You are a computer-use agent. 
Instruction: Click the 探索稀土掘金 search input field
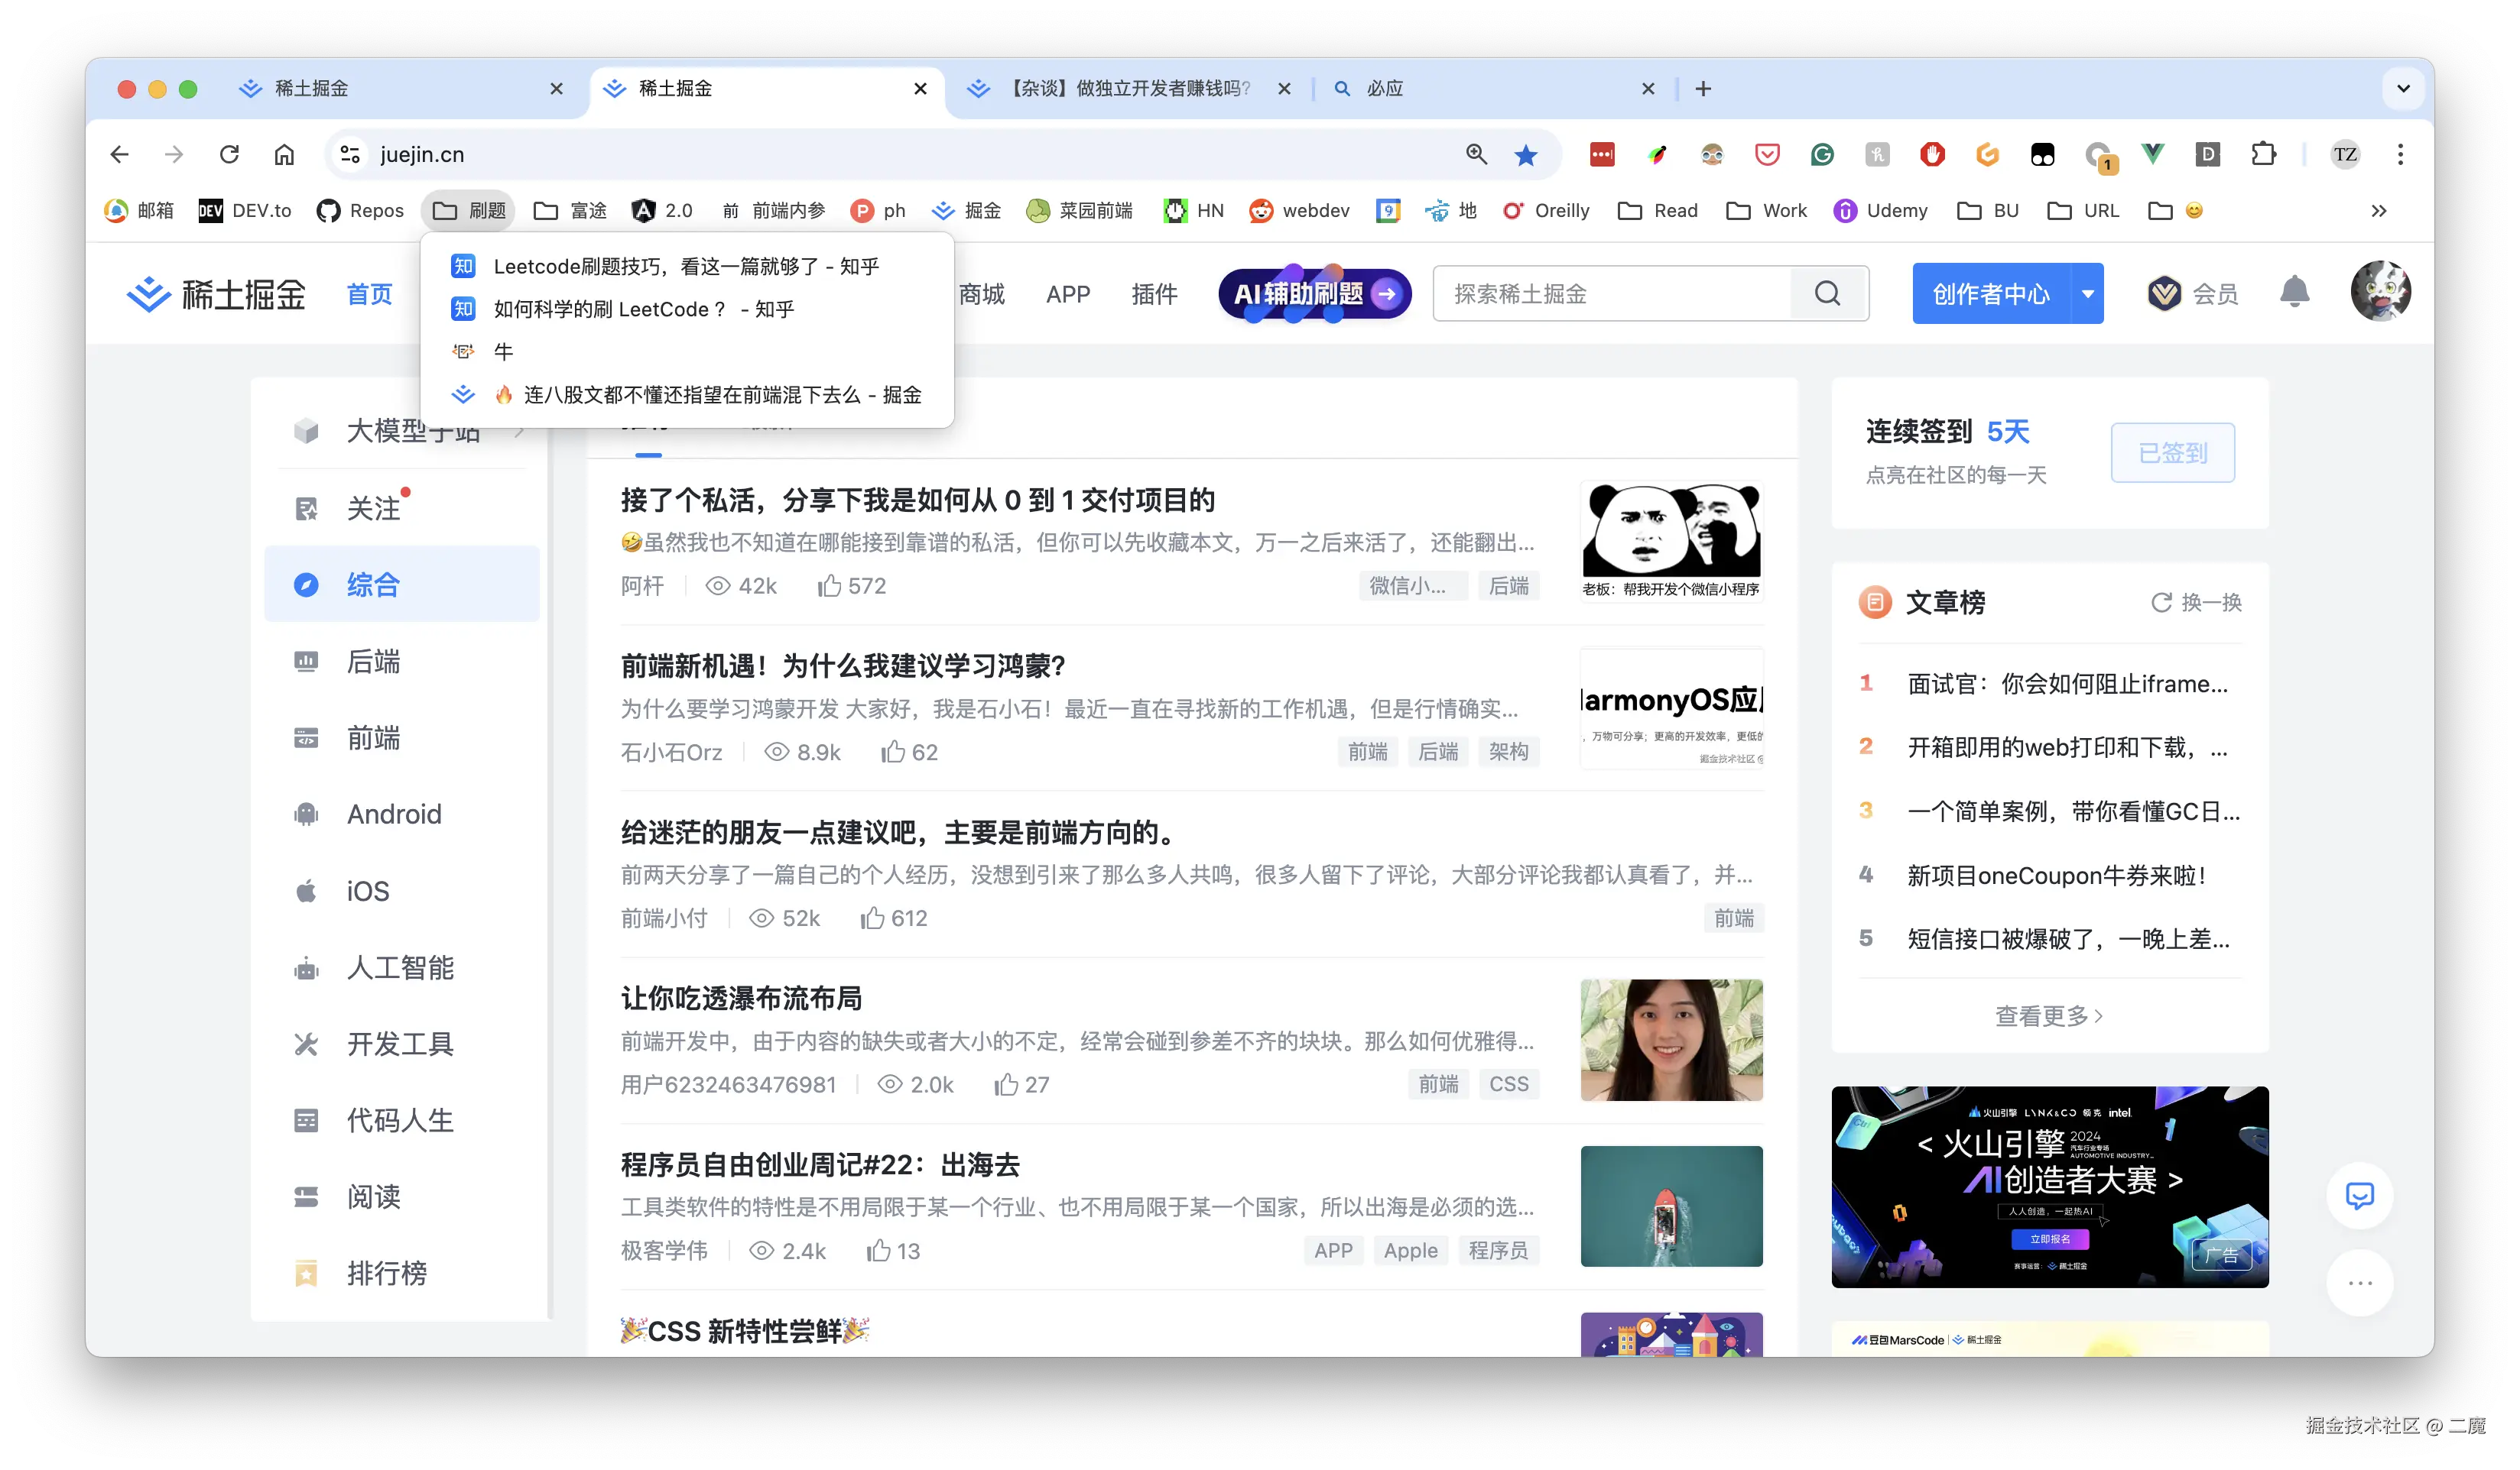pyautogui.click(x=1612, y=294)
